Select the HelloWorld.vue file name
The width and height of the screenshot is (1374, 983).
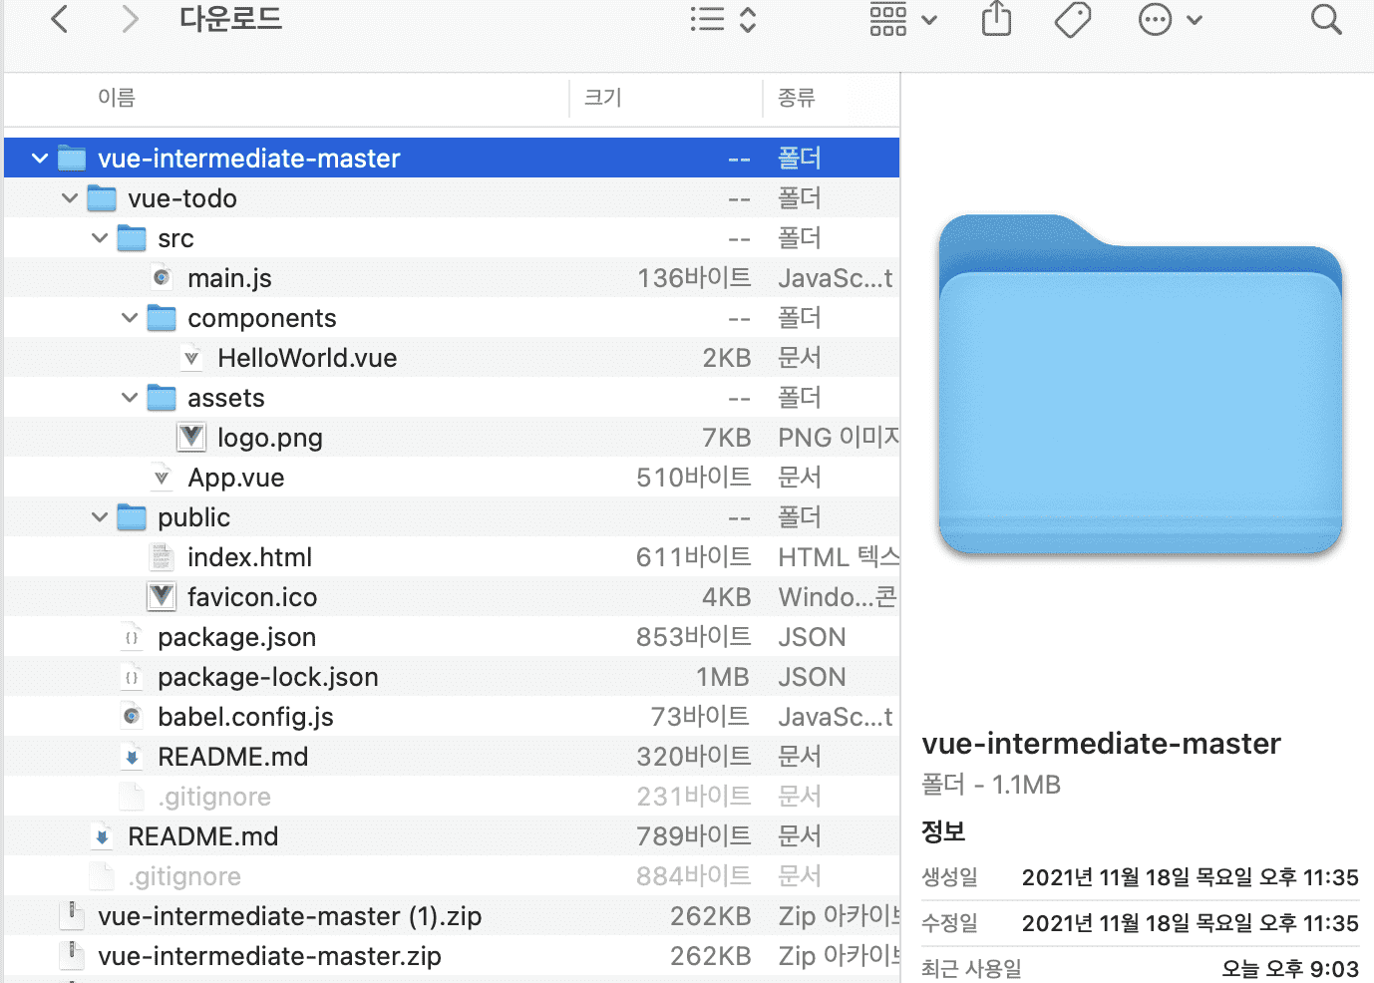pyautogui.click(x=307, y=358)
